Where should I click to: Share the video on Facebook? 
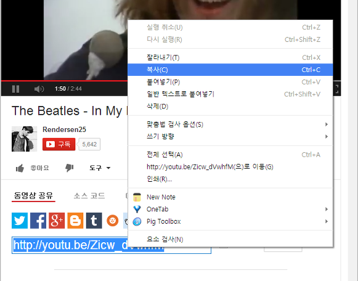pyautogui.click(x=38, y=221)
